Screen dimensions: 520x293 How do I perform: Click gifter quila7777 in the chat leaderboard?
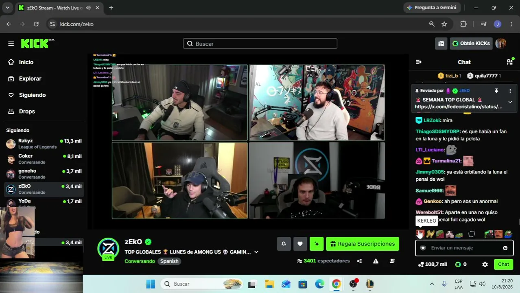pos(483,76)
